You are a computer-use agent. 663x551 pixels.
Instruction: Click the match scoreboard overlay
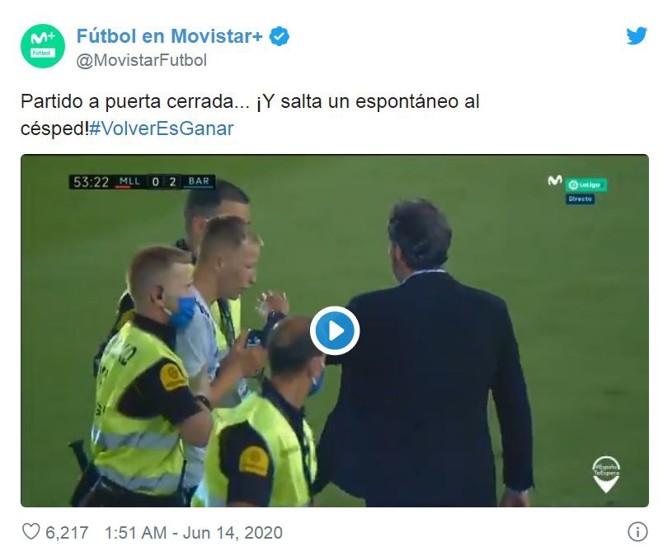[x=142, y=181]
